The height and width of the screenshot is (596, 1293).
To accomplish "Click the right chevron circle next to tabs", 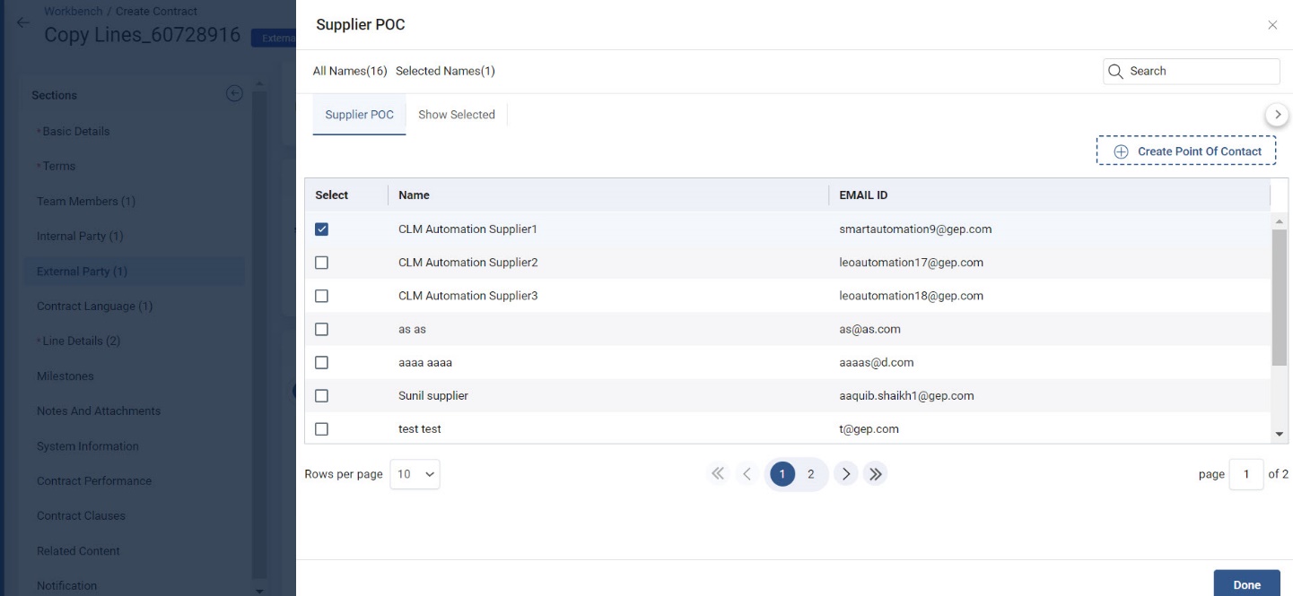I will pos(1276,115).
